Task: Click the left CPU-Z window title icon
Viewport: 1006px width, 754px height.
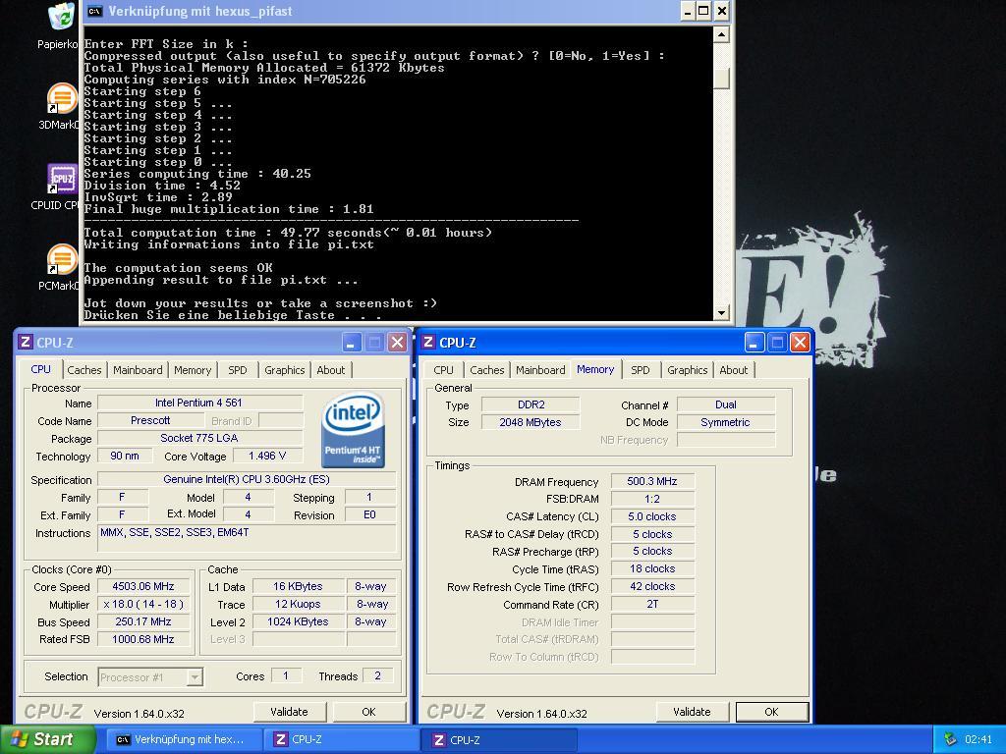Action: tap(26, 342)
